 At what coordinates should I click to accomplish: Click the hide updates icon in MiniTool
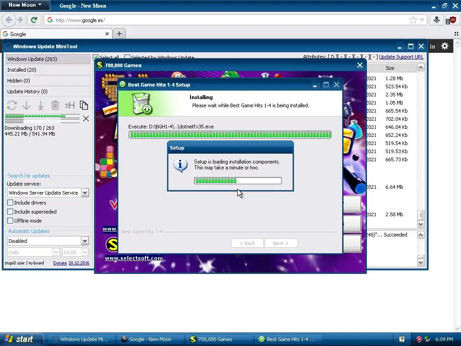(69, 105)
